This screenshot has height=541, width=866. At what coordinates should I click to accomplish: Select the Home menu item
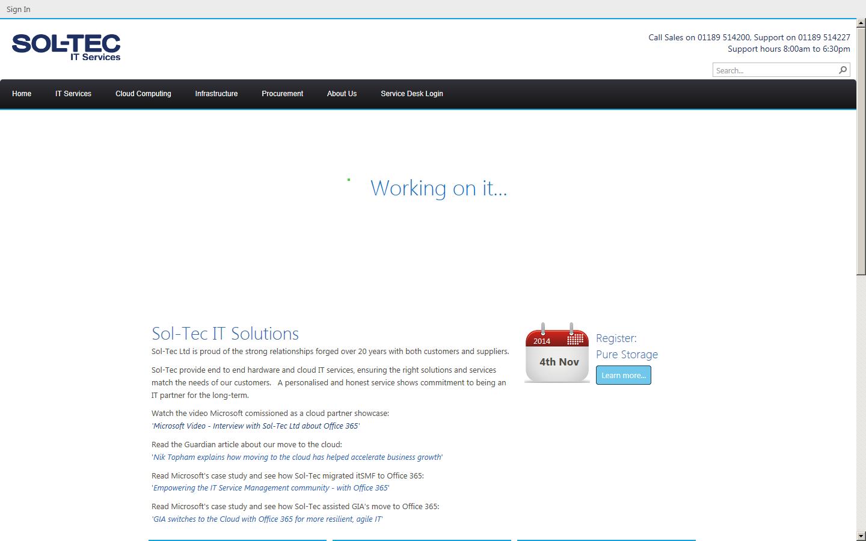pyautogui.click(x=22, y=94)
